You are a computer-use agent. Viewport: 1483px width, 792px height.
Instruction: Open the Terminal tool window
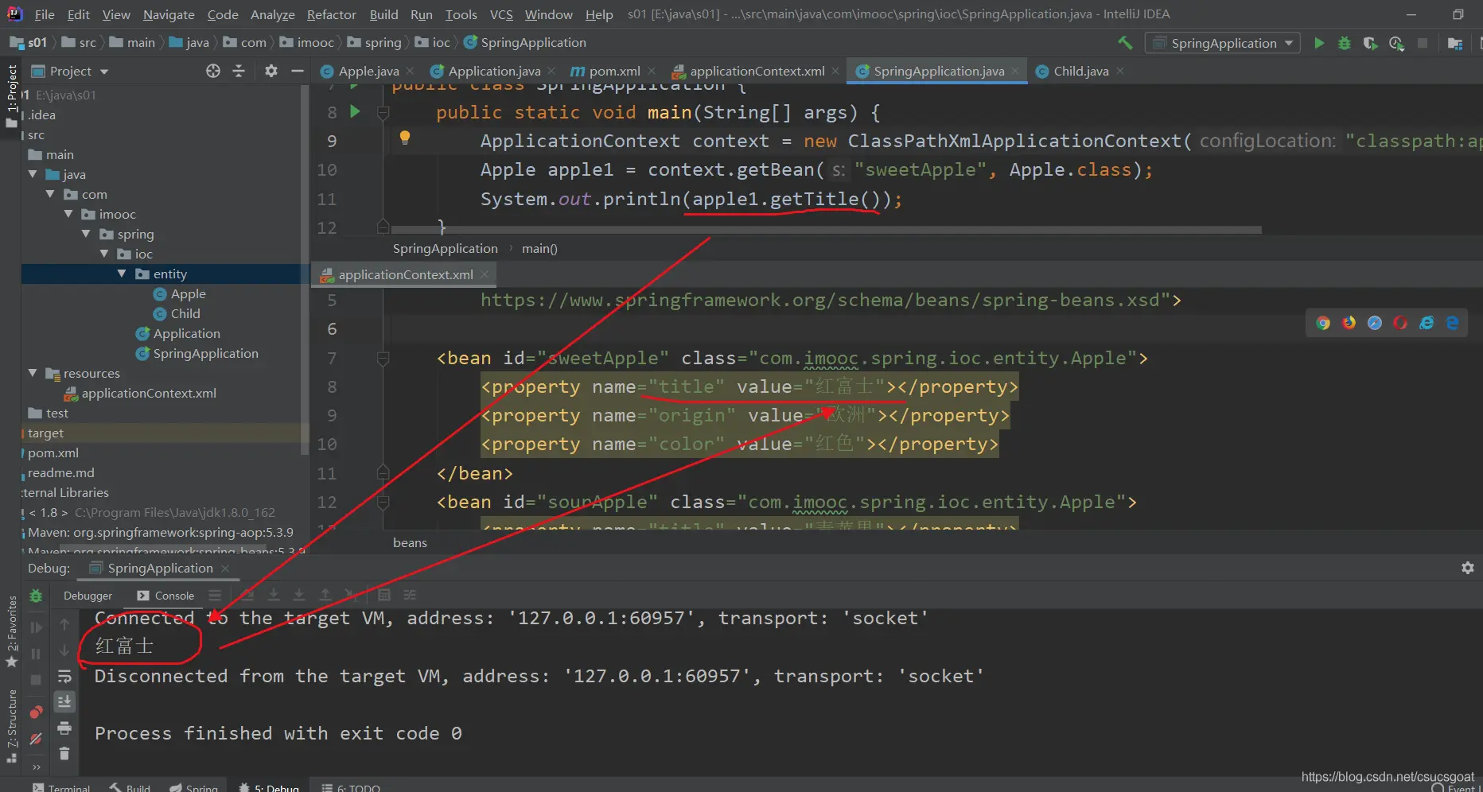tap(61, 787)
